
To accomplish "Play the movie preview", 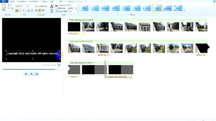I will pos(31,74).
